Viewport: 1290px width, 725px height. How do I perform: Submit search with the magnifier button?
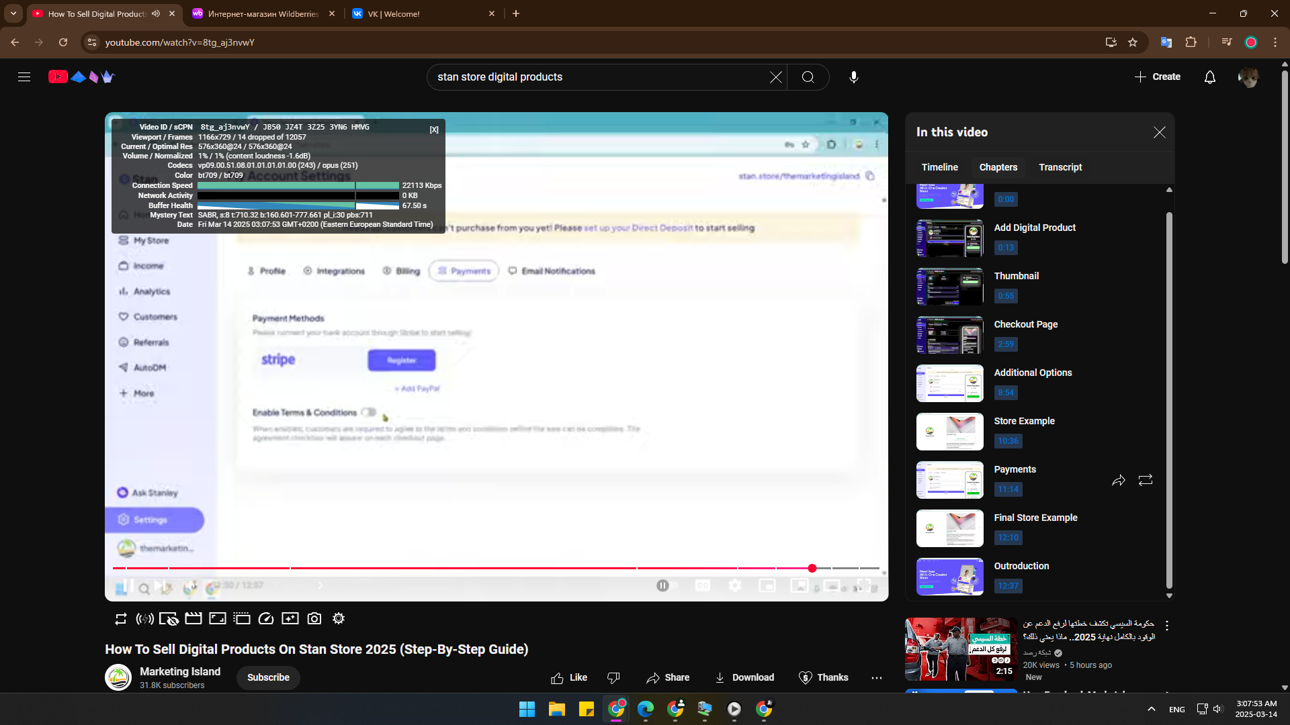(808, 77)
